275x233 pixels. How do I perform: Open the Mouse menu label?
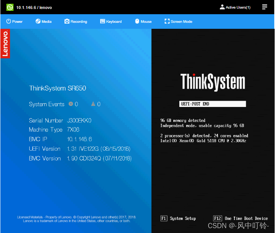click(x=146, y=21)
